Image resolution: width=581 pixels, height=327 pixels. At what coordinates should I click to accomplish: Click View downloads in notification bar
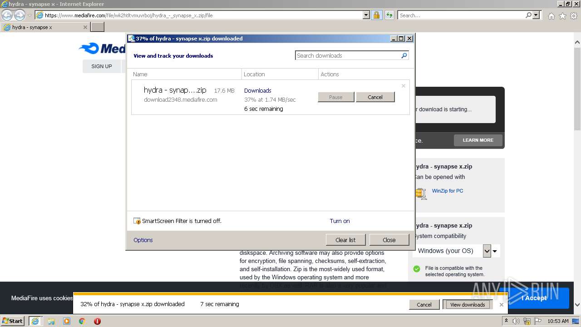coord(468,304)
